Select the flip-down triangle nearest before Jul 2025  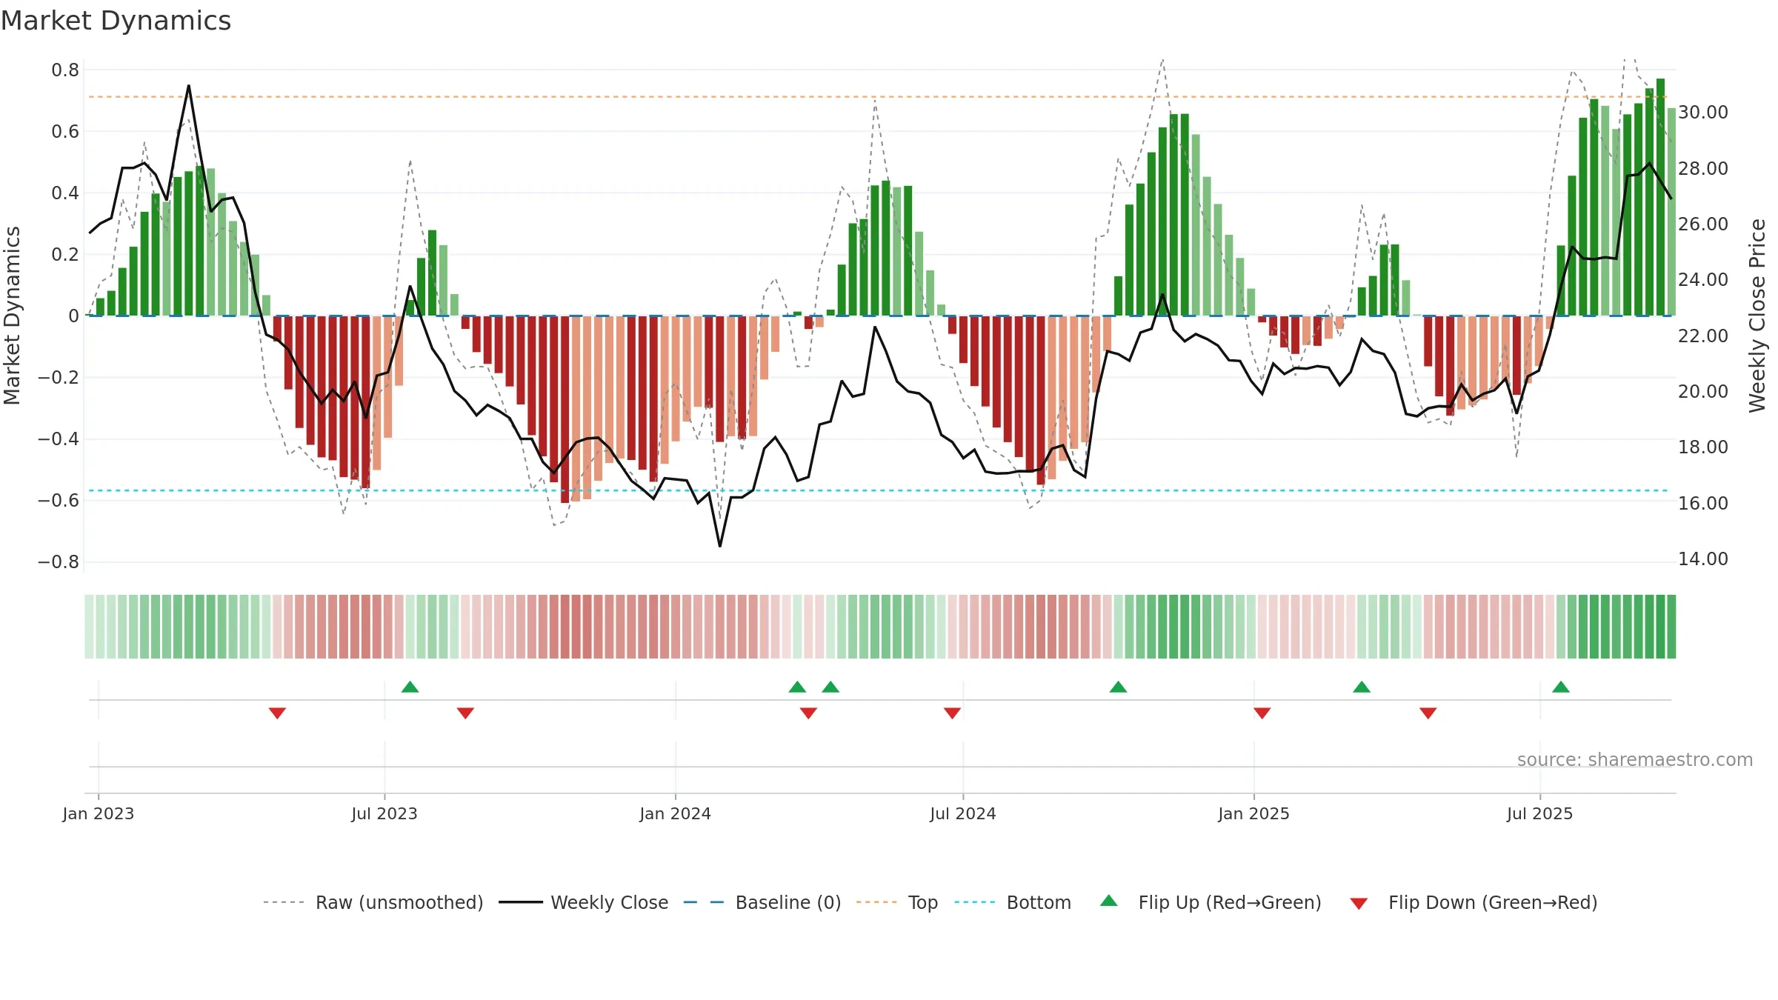pos(1428,713)
